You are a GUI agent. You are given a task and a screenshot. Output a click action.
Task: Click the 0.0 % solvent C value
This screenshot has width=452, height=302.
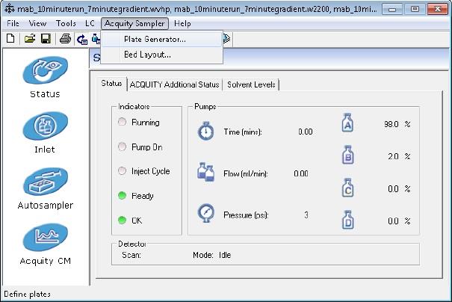point(399,189)
